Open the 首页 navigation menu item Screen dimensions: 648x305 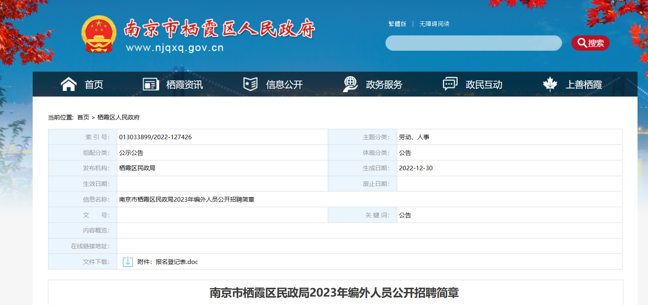(x=94, y=84)
